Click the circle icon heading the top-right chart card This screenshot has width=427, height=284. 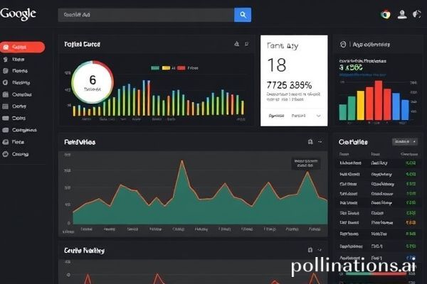pyautogui.click(x=342, y=43)
